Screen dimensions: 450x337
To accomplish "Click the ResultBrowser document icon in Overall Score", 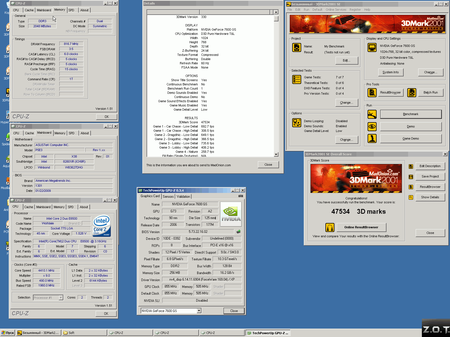I will tap(411, 187).
